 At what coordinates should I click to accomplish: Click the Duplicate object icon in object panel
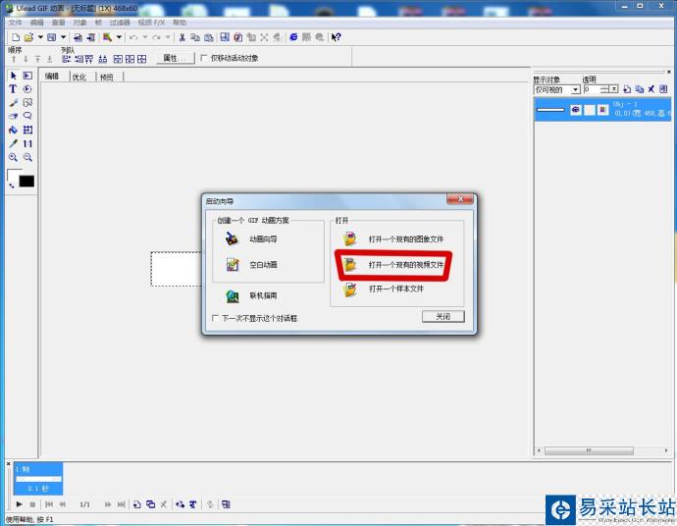pos(640,89)
